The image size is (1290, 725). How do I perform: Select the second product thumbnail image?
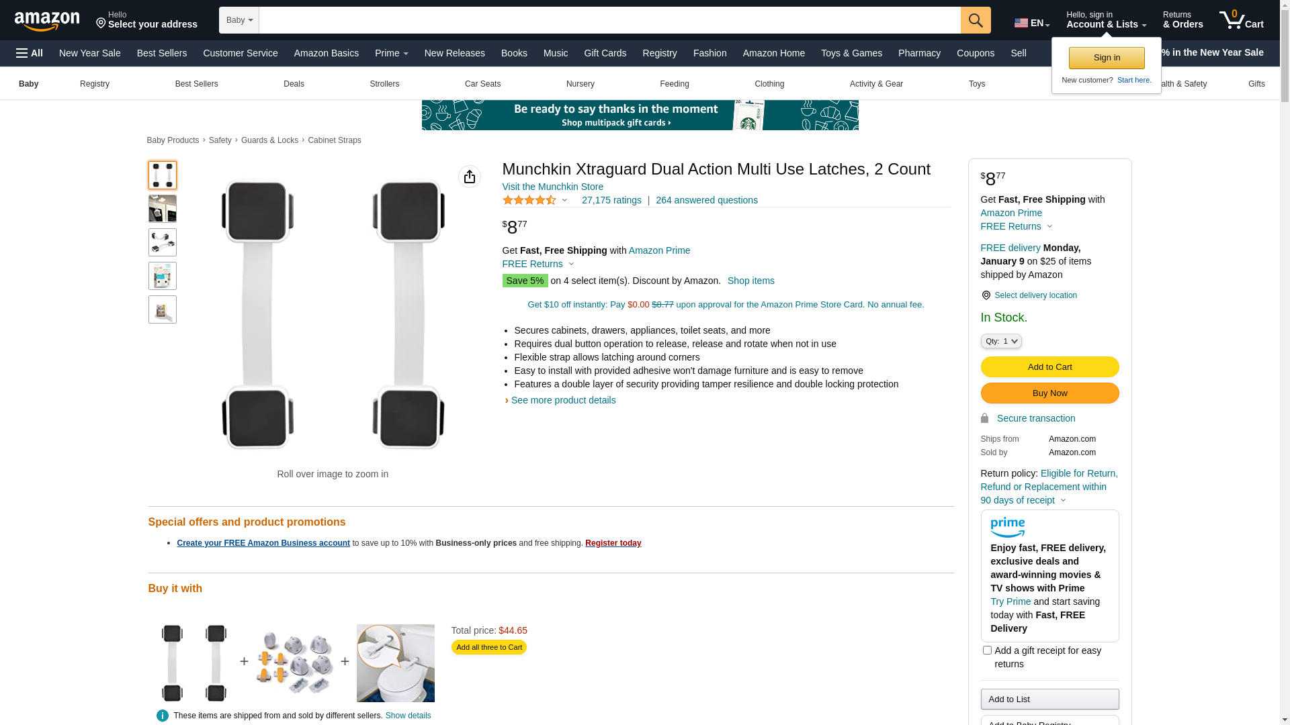[163, 209]
